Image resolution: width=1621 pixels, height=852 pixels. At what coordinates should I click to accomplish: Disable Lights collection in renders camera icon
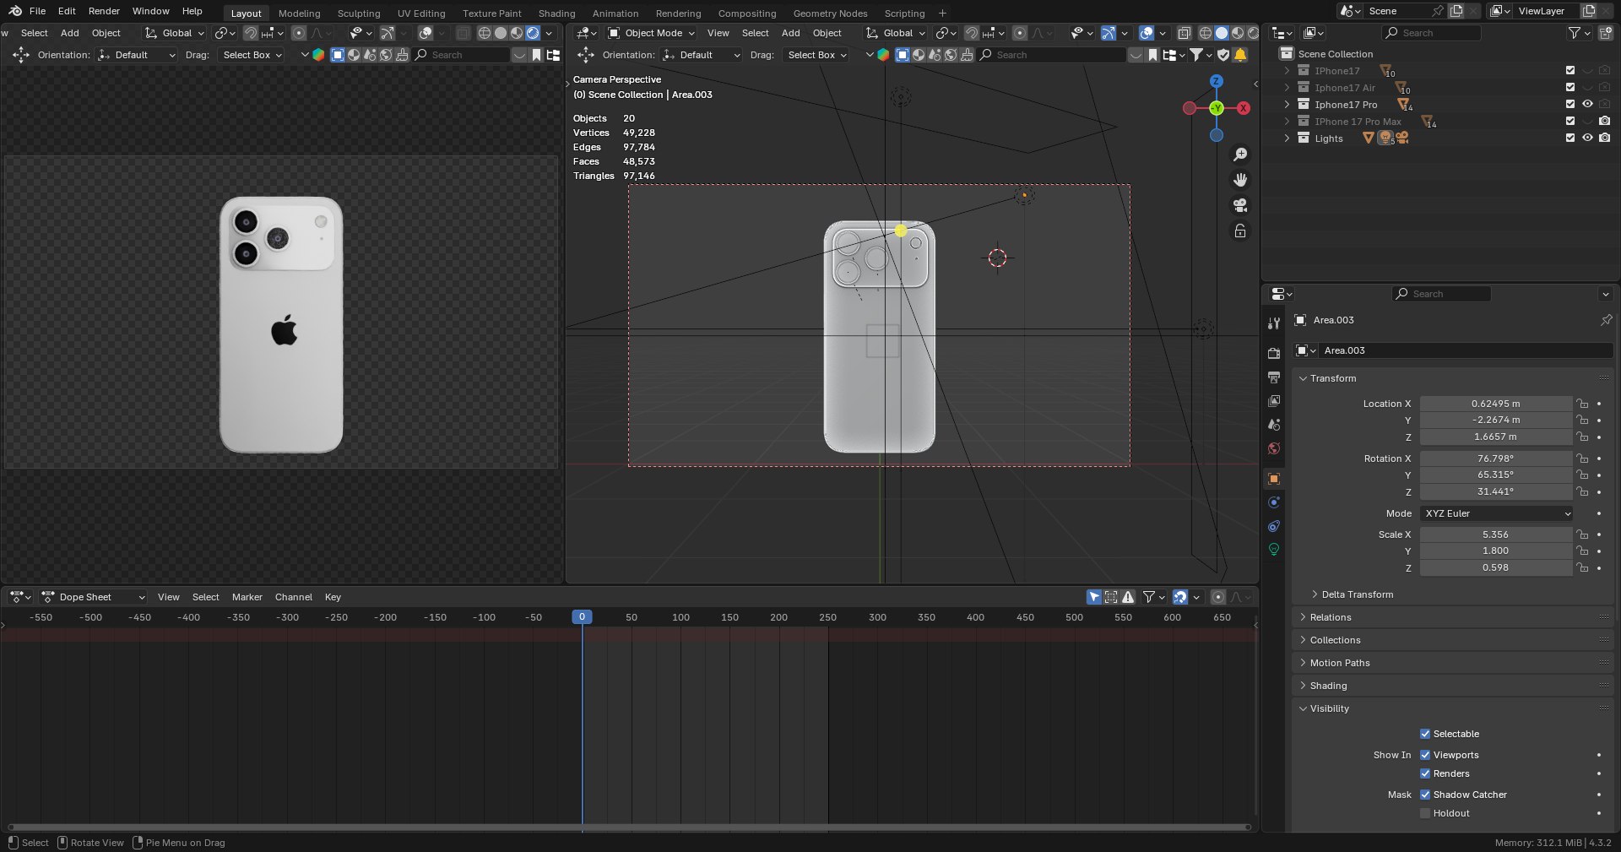(x=1604, y=138)
